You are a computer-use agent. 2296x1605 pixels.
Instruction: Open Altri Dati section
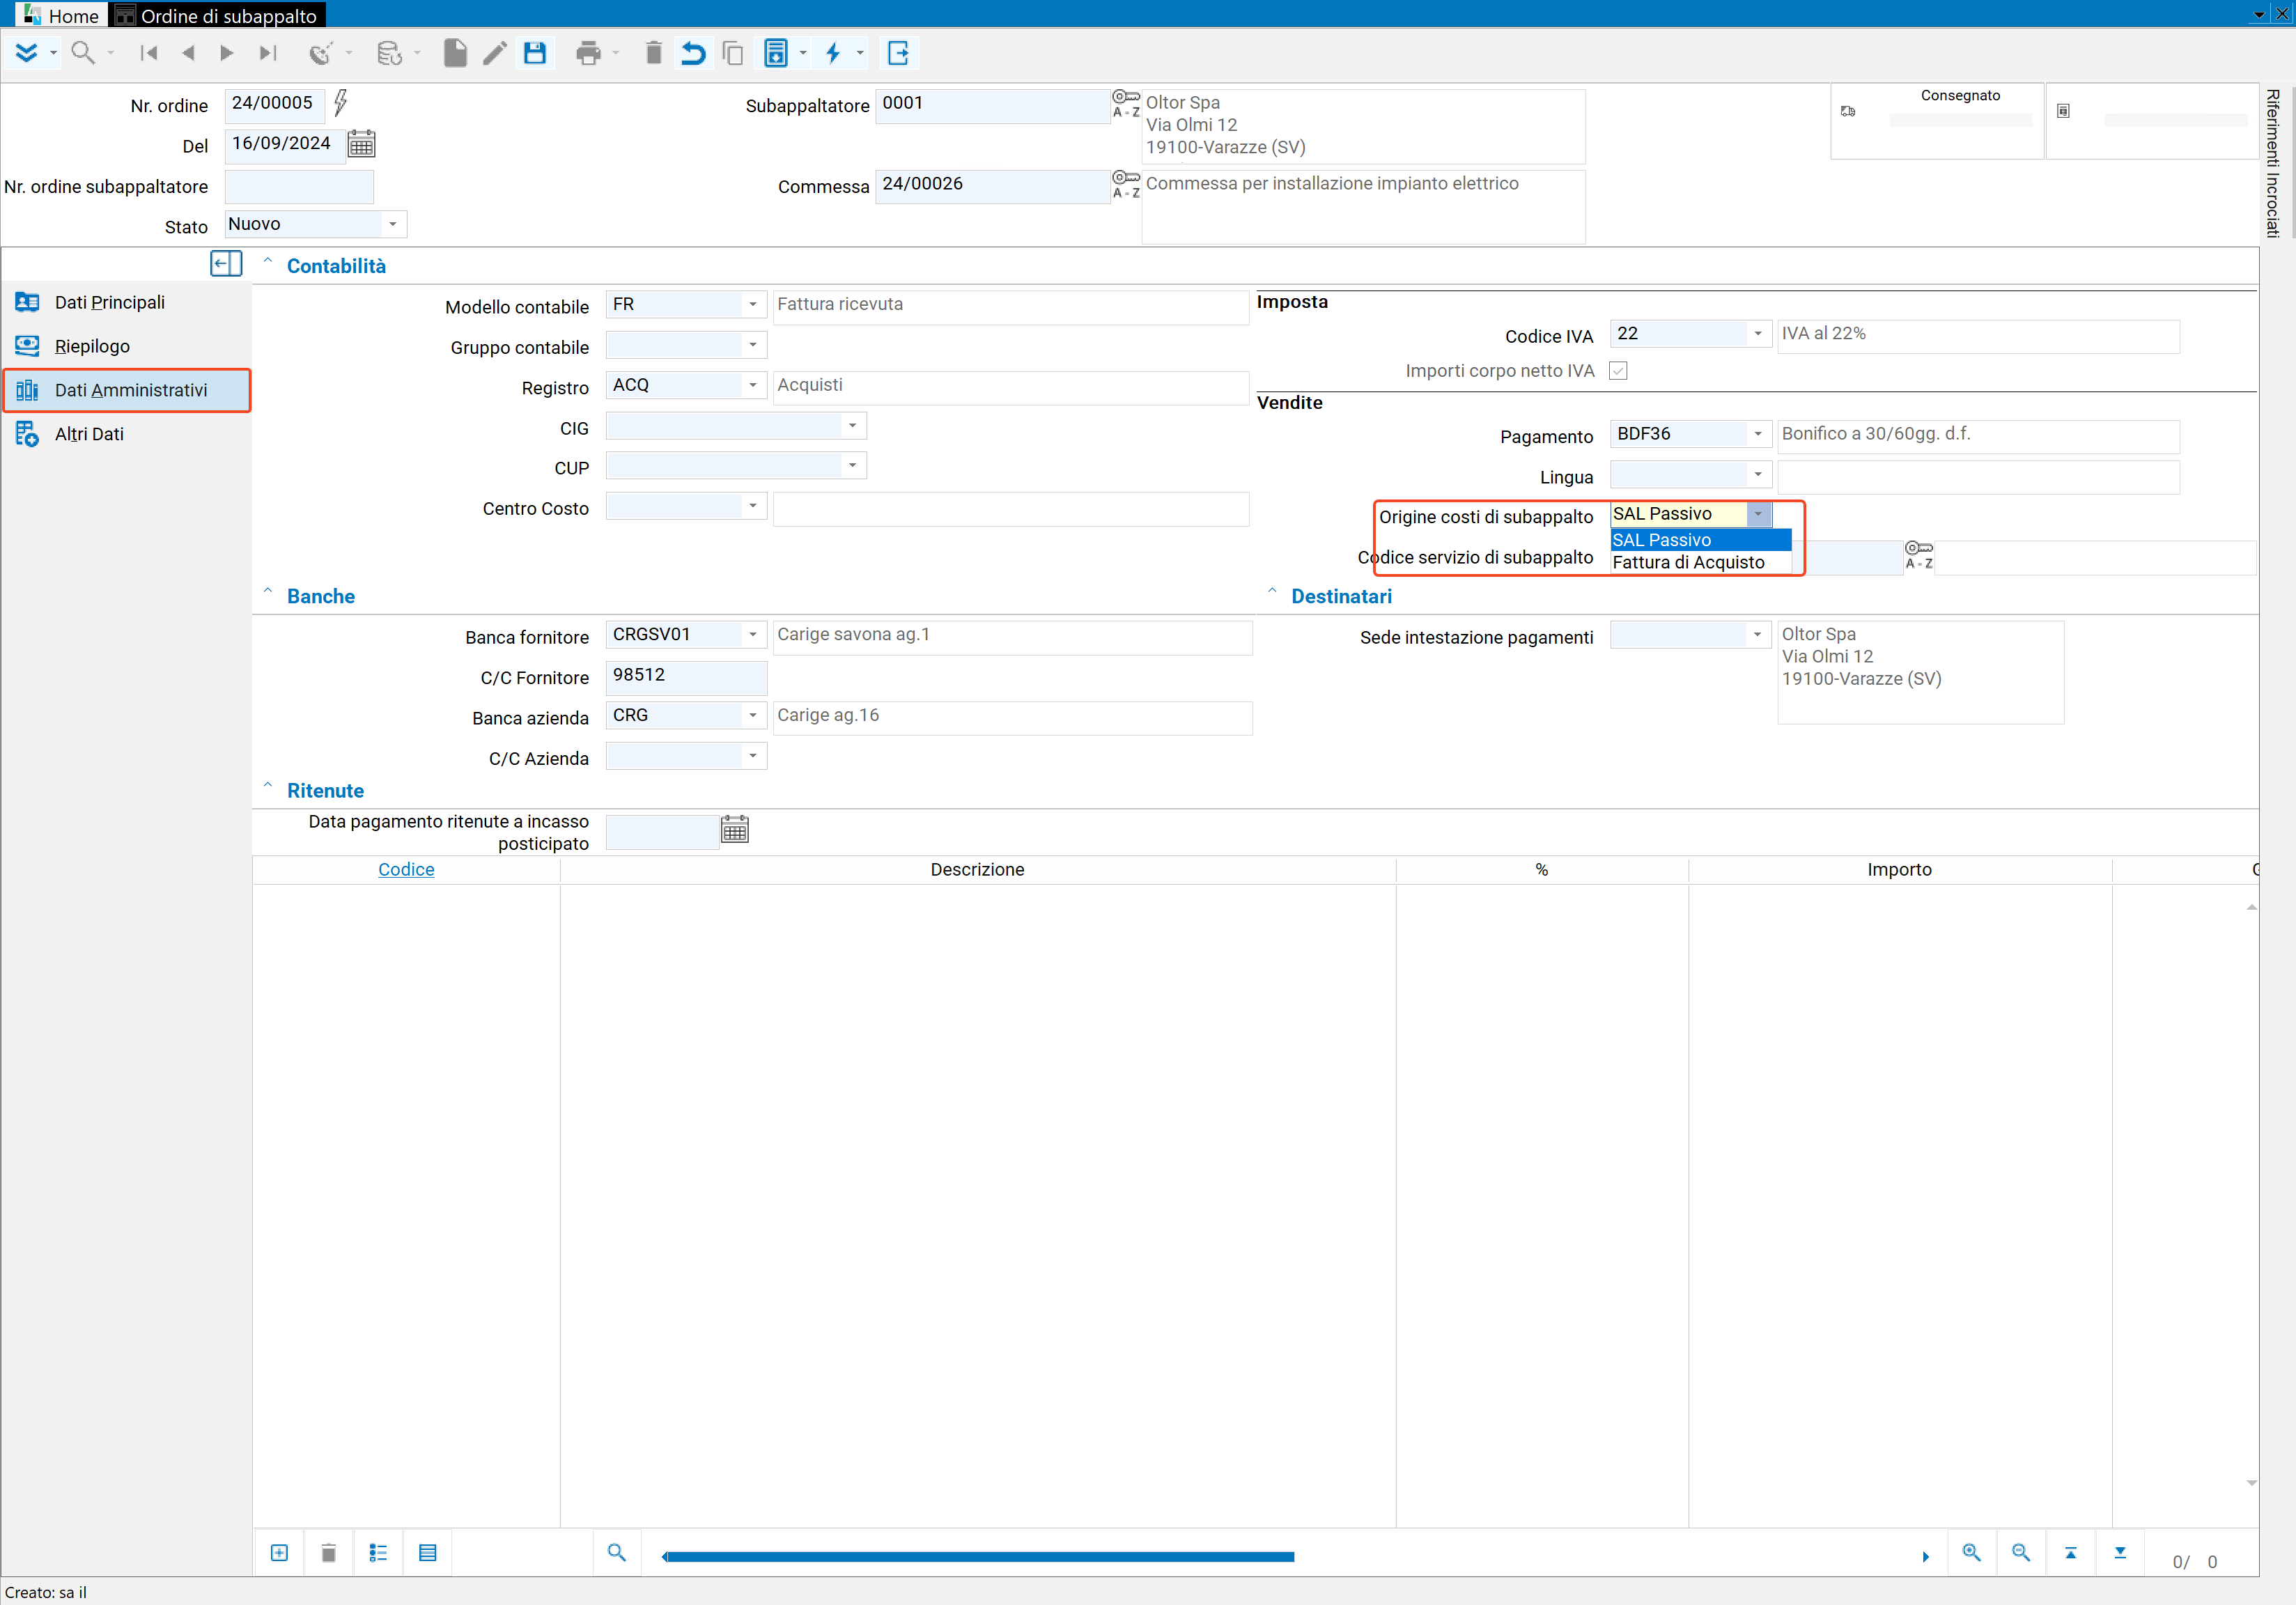(127, 434)
